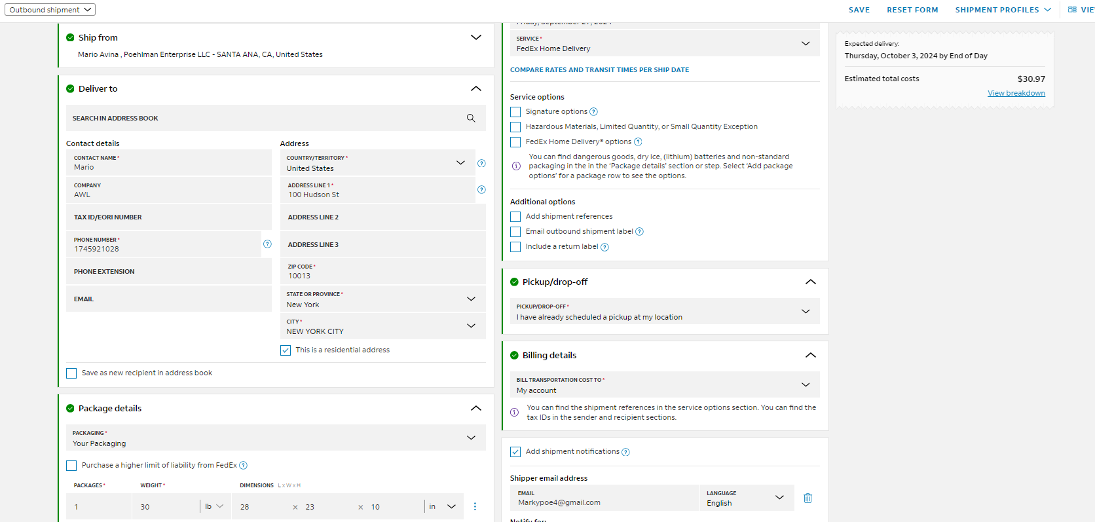Open the City dropdown
This screenshot has width=1095, height=522.
[383, 326]
